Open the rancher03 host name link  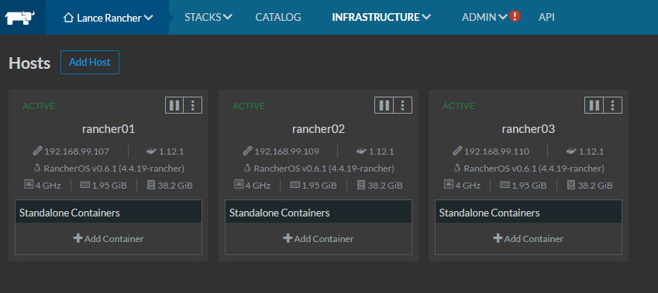click(529, 129)
